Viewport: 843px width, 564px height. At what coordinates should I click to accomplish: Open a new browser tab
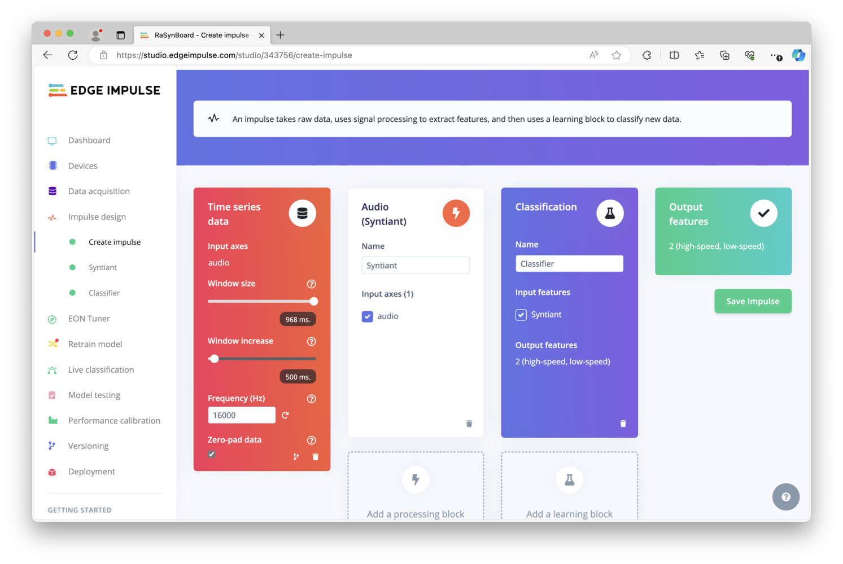coord(280,35)
